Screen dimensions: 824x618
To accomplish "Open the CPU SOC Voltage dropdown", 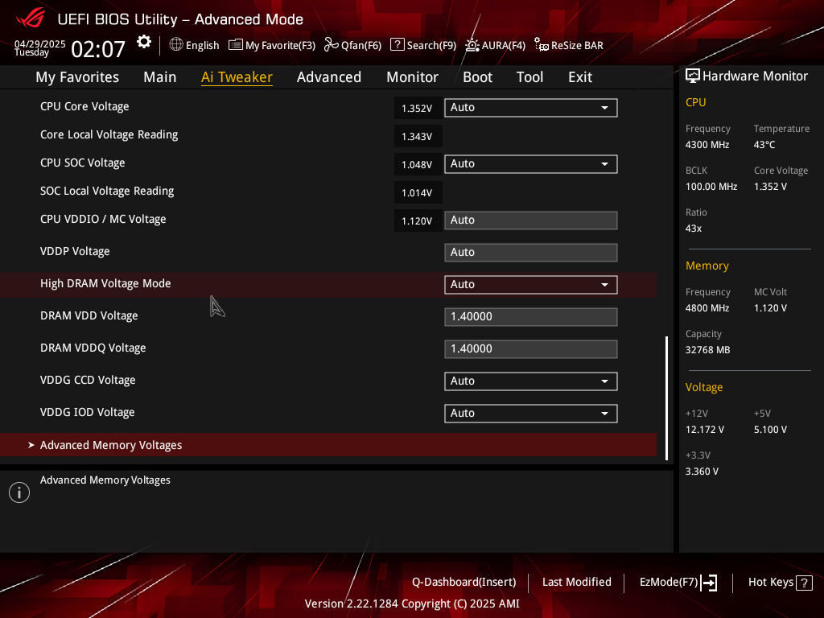I will pos(531,164).
